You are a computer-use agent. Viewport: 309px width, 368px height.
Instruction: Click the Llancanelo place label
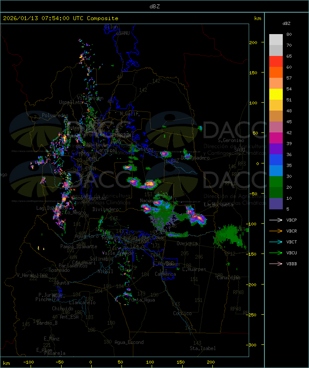point(82,302)
